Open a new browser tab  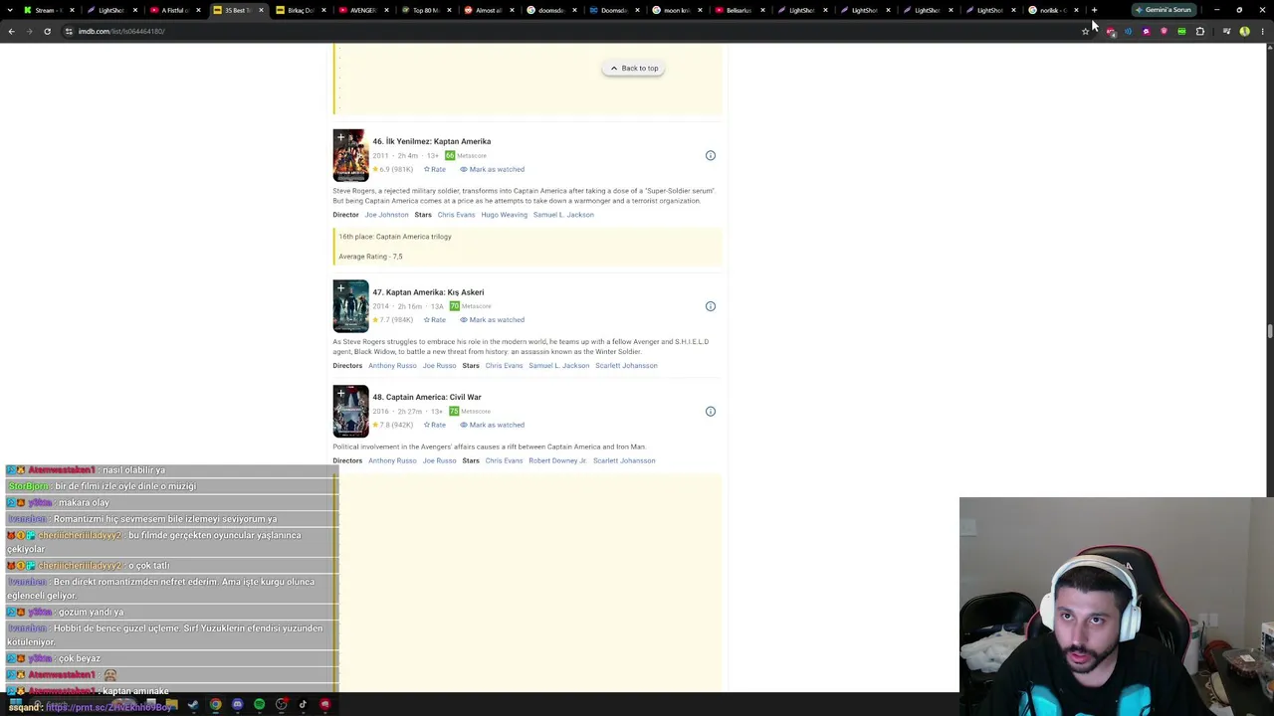click(x=1094, y=10)
